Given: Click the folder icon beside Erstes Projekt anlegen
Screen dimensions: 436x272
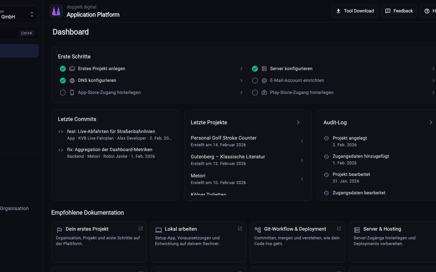Looking at the screenshot, I should [72, 69].
